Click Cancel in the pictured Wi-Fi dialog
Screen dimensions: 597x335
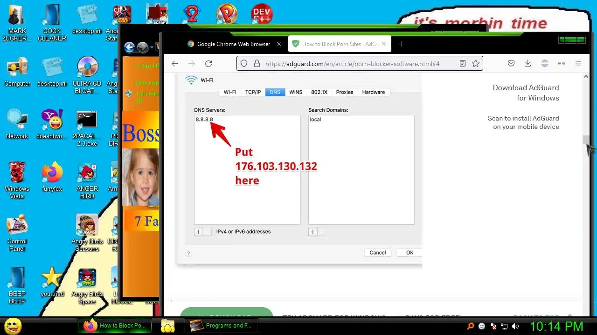(378, 253)
